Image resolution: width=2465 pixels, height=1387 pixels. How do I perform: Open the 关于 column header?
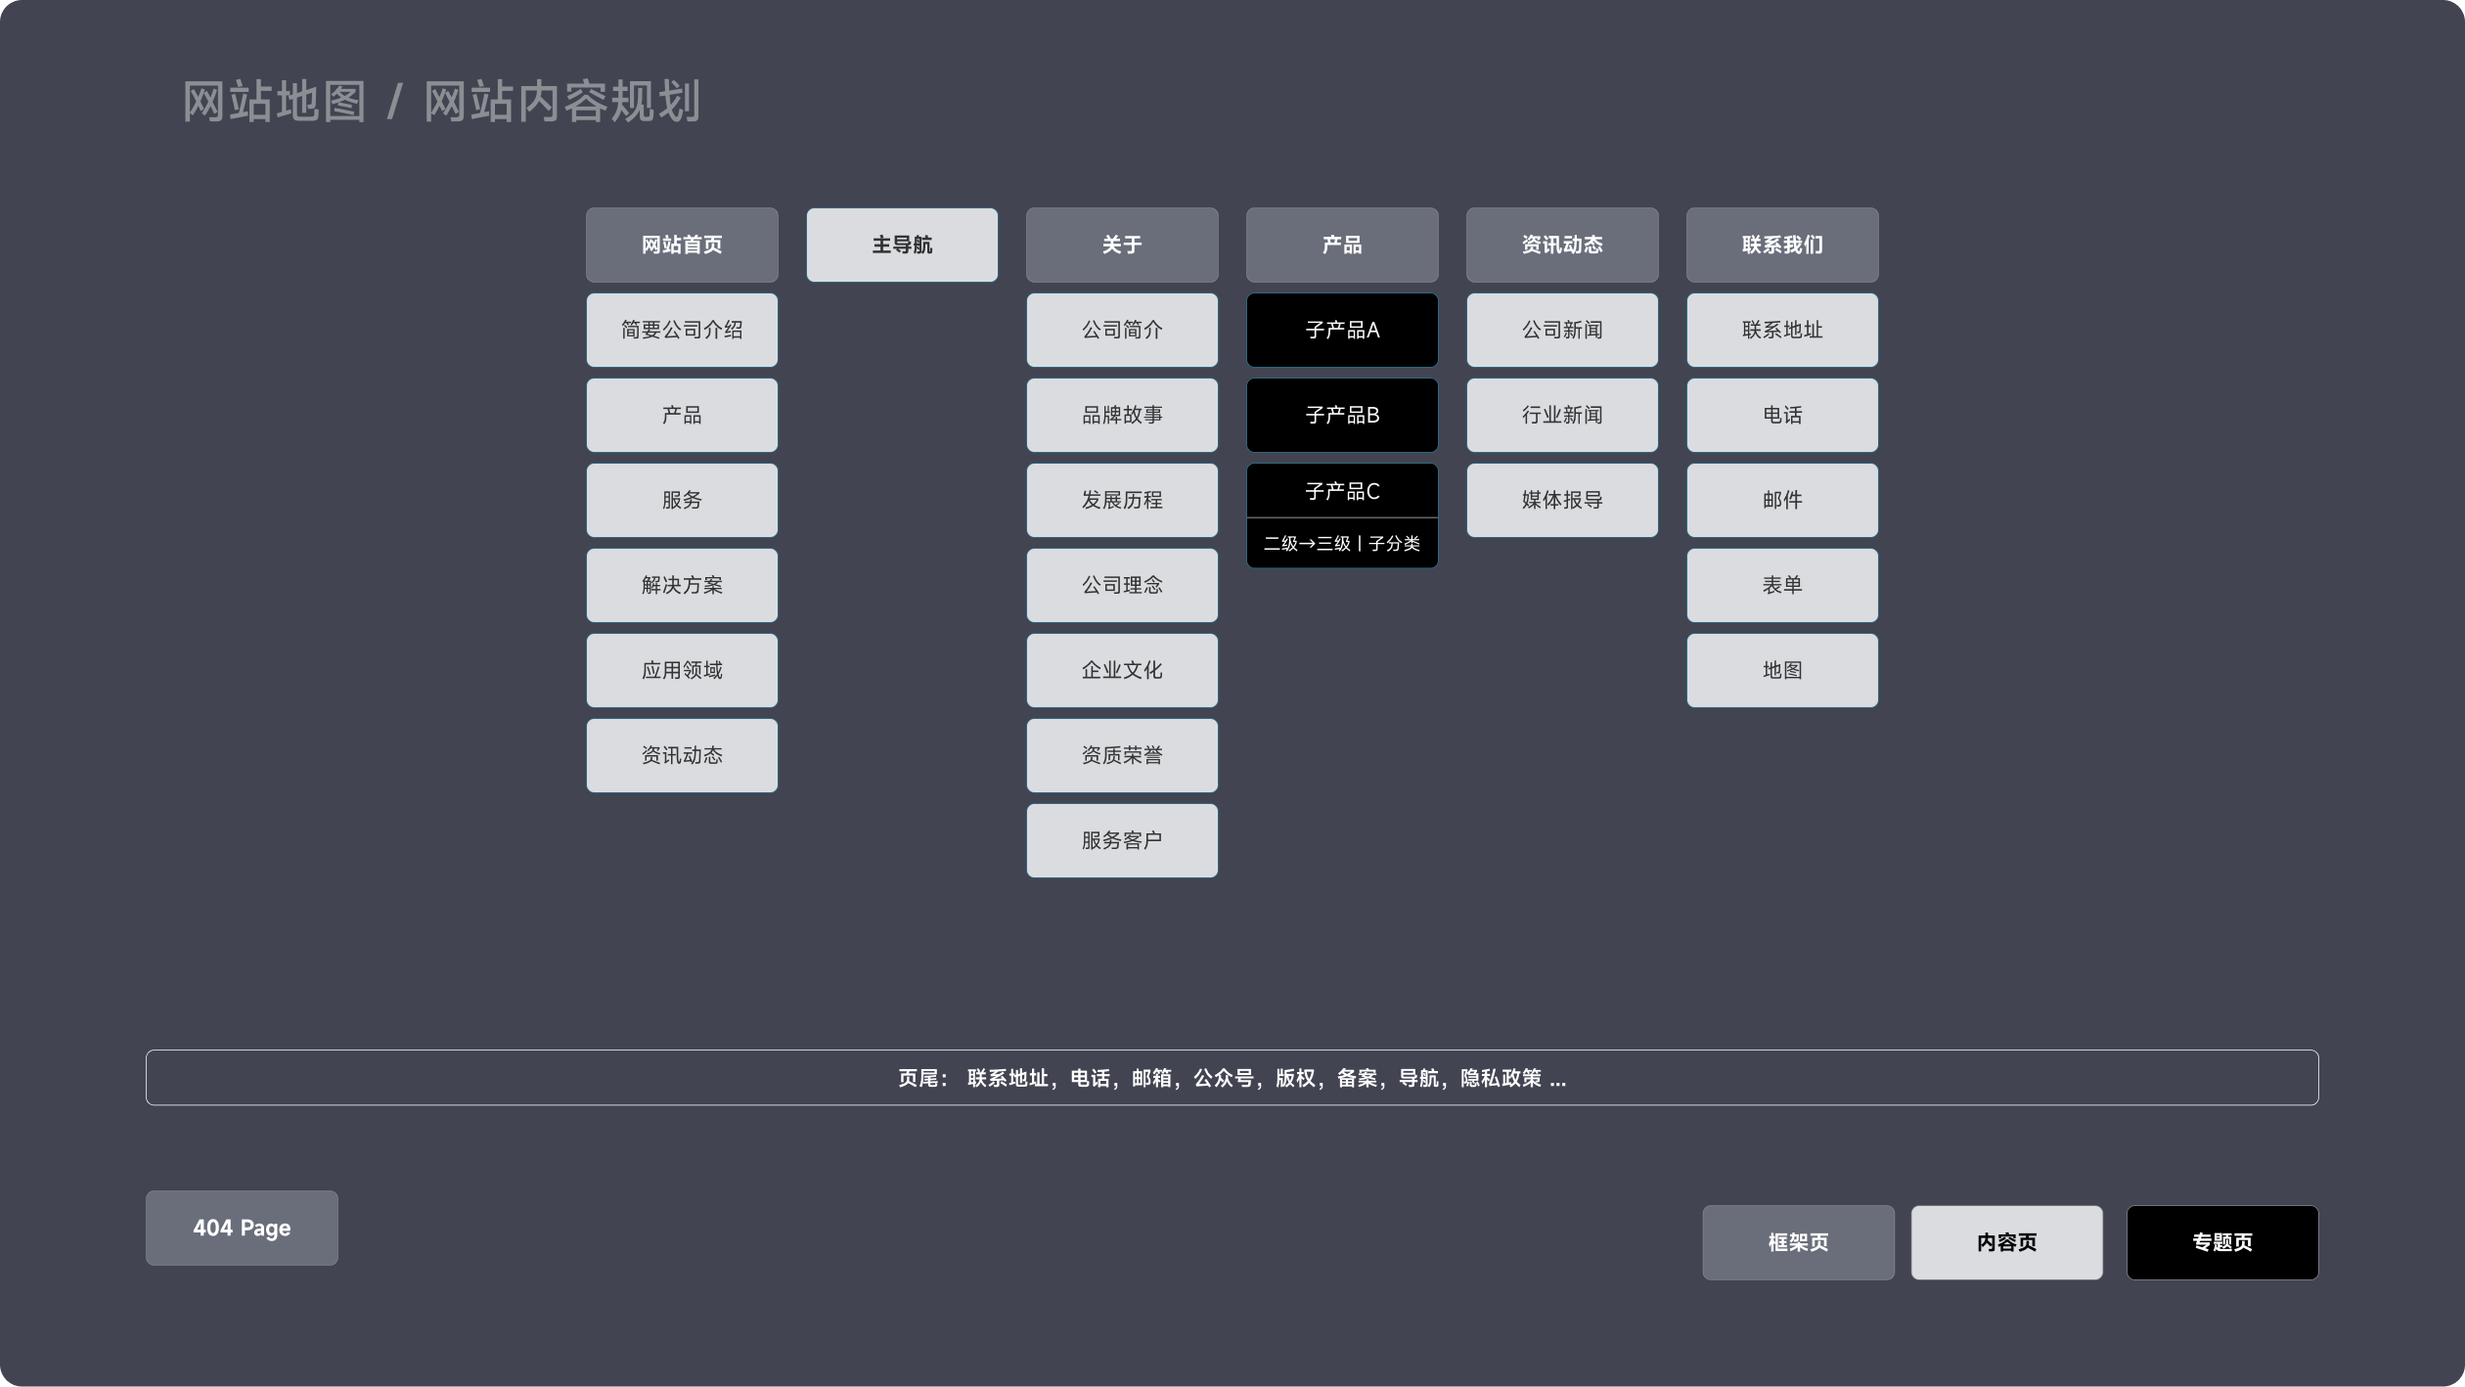(1122, 245)
